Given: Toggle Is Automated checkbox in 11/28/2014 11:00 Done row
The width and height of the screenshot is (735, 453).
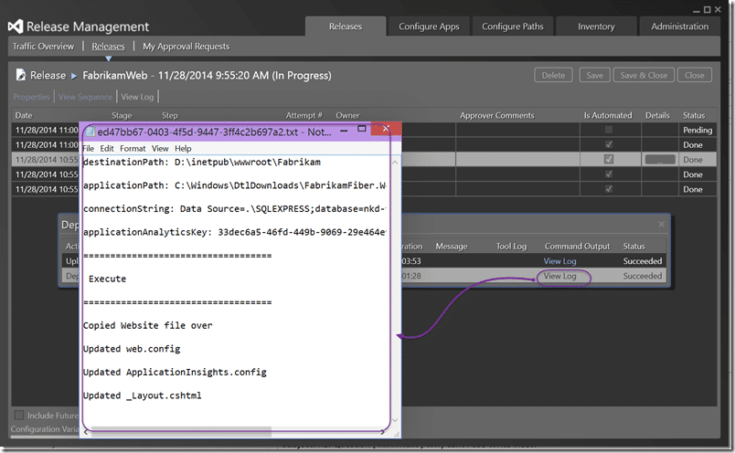Looking at the screenshot, I should tap(609, 144).
